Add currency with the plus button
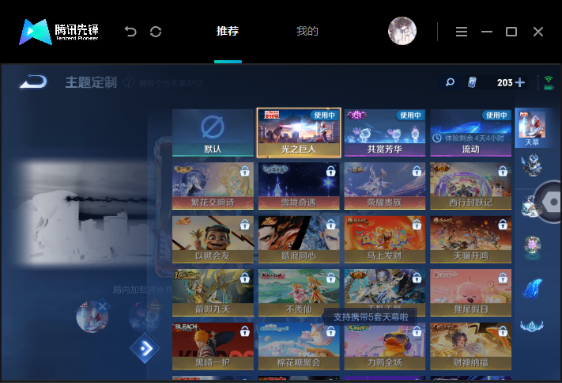The height and width of the screenshot is (383, 562). [519, 82]
